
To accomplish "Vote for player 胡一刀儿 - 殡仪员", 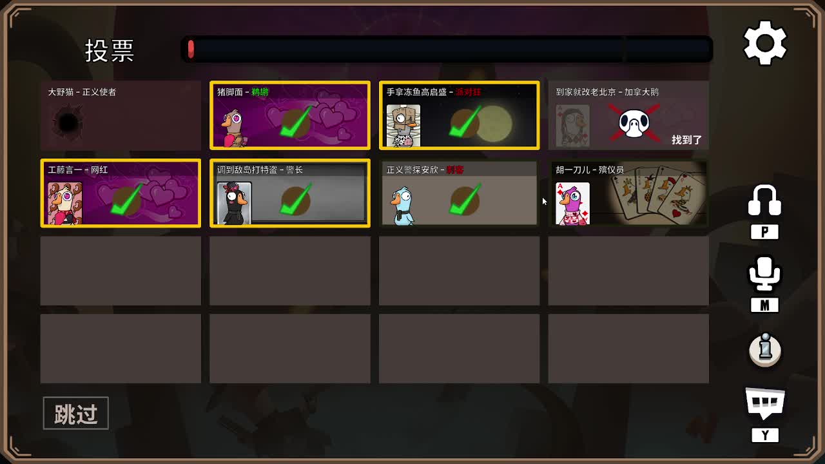I will (628, 193).
